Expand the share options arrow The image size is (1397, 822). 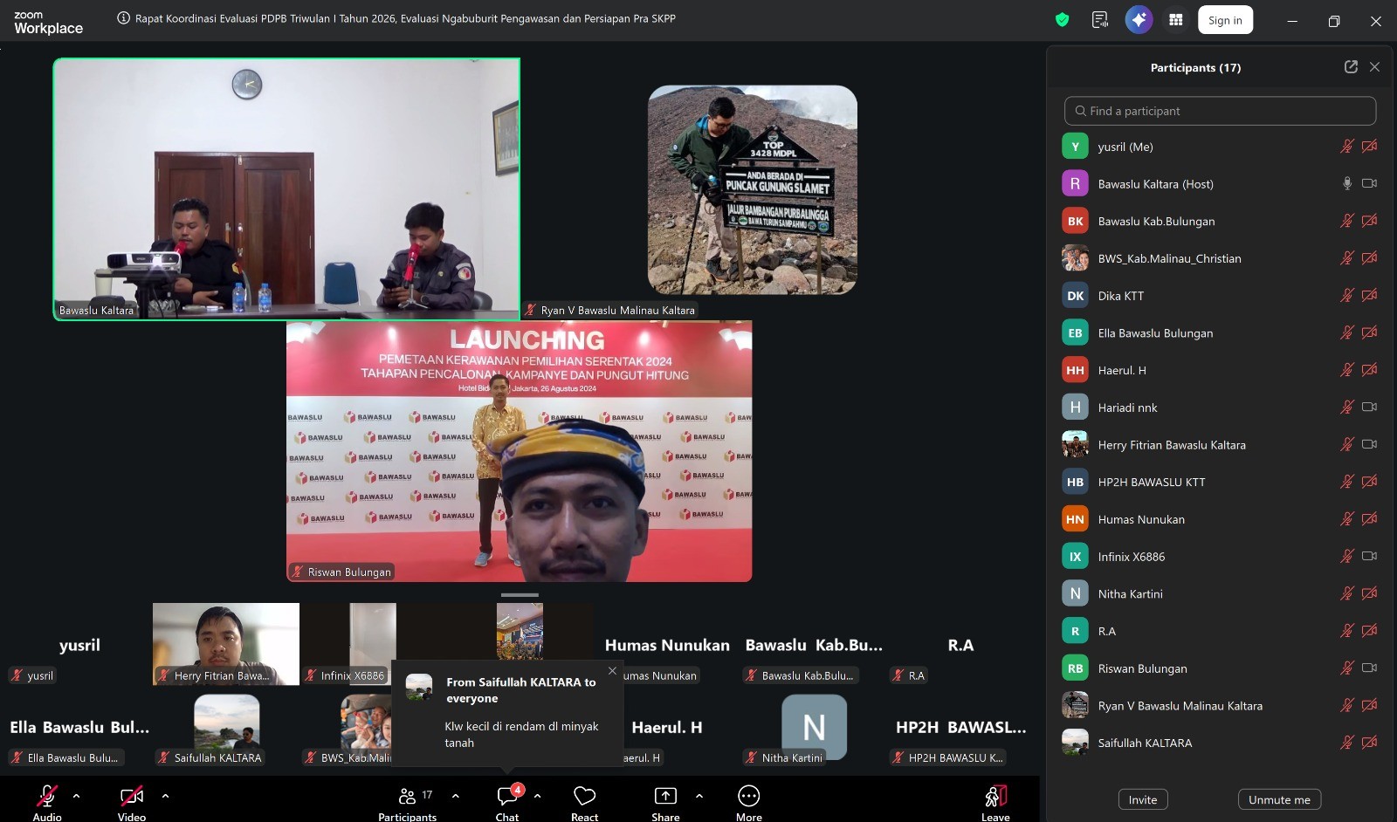pyautogui.click(x=698, y=796)
